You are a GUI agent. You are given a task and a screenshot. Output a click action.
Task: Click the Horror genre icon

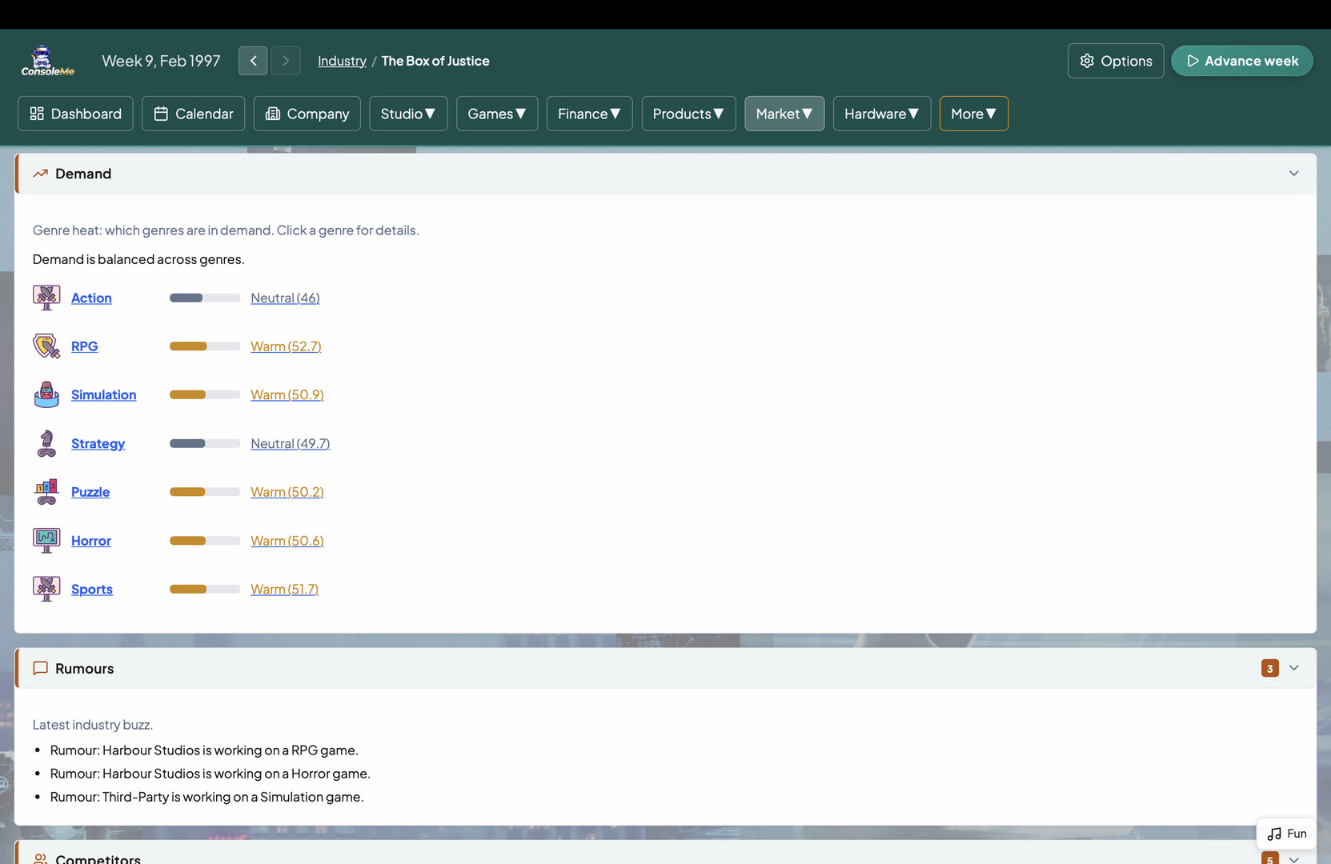pos(46,540)
